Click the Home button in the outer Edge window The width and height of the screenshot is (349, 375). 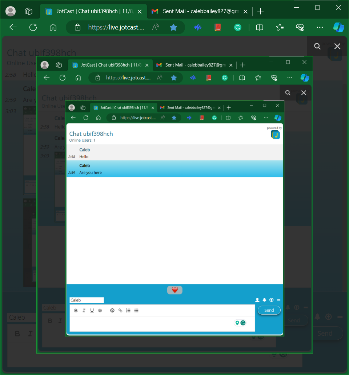tap(53, 27)
